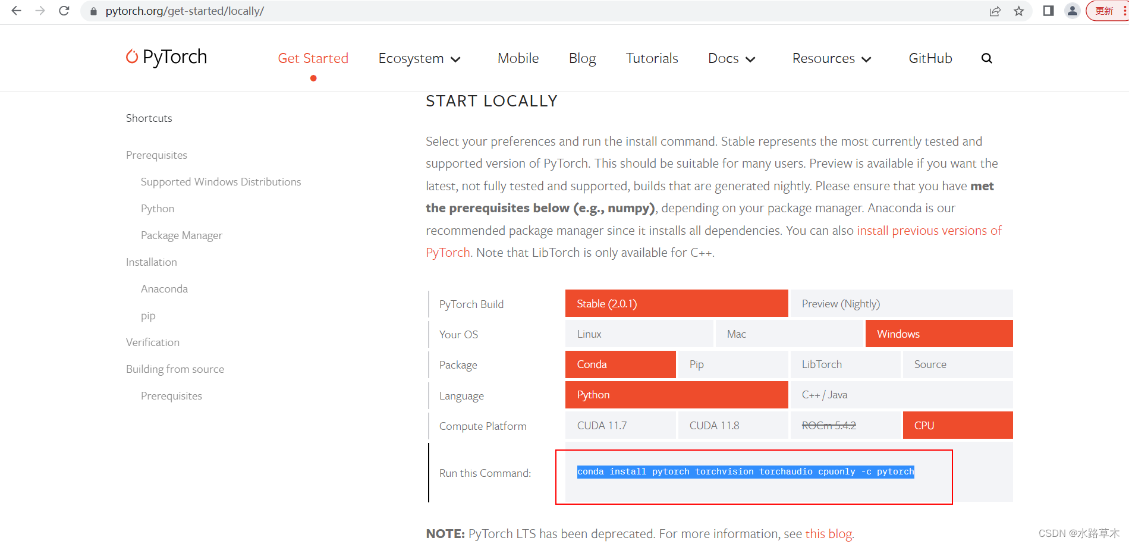Click the Compute Platform row label
The image size is (1129, 544).
483,426
